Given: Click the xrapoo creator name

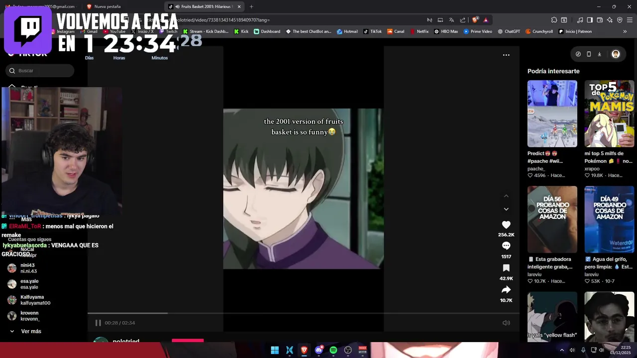Looking at the screenshot, I should coord(592,169).
